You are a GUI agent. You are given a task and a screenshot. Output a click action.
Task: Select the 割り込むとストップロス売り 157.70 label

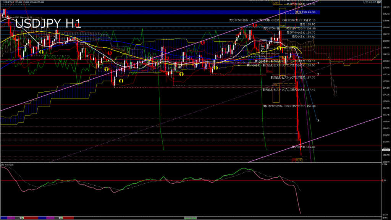(288, 77)
